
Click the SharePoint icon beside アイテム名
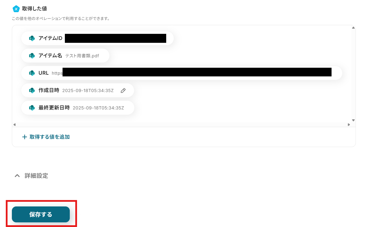(32, 56)
